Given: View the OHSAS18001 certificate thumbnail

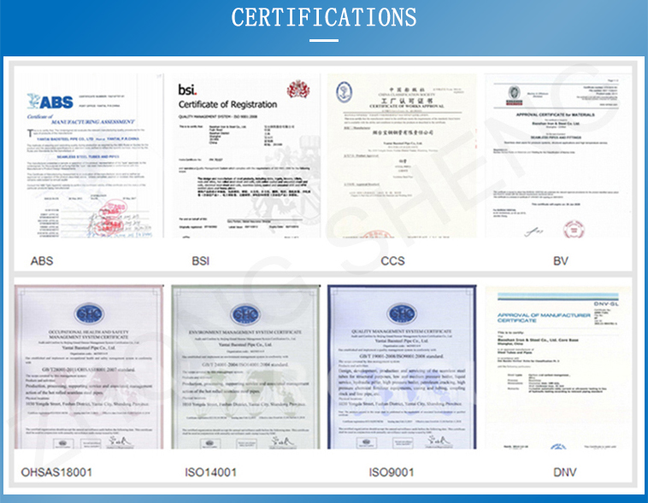Looking at the screenshot, I should coord(89,366).
